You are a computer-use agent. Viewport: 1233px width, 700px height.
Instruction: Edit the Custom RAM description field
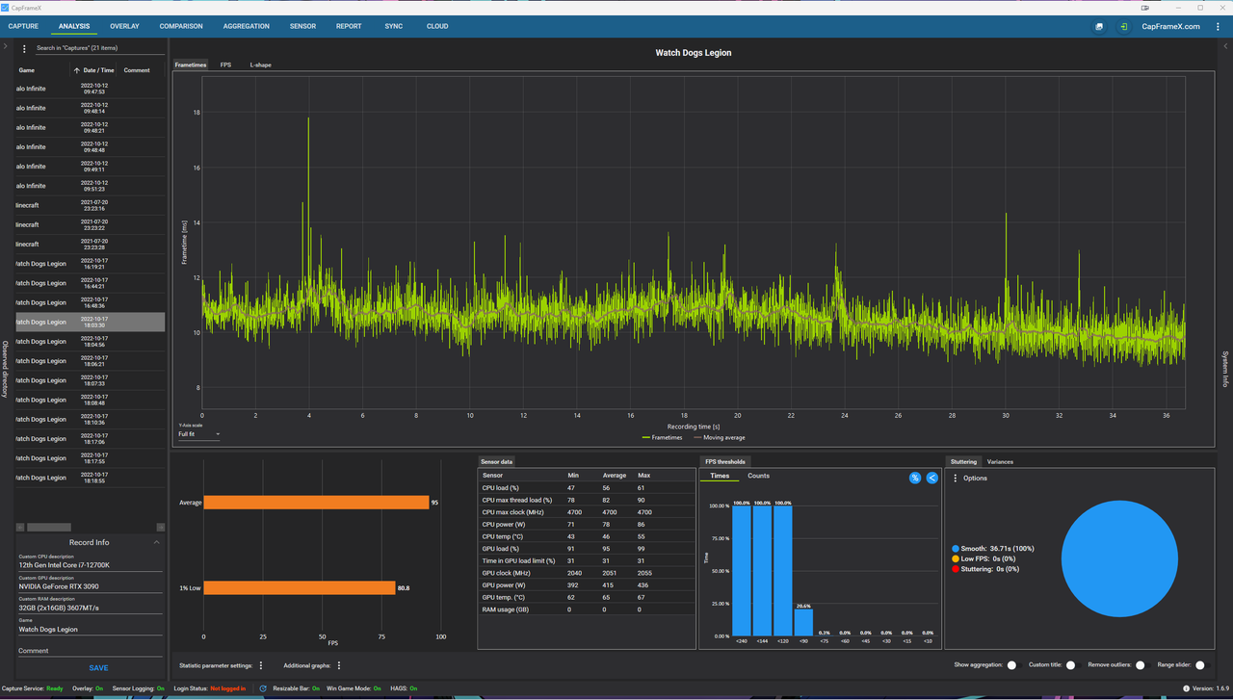tap(91, 608)
